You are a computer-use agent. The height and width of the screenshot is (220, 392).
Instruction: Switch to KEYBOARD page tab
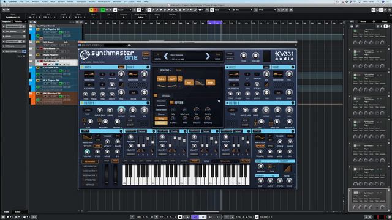90,161
